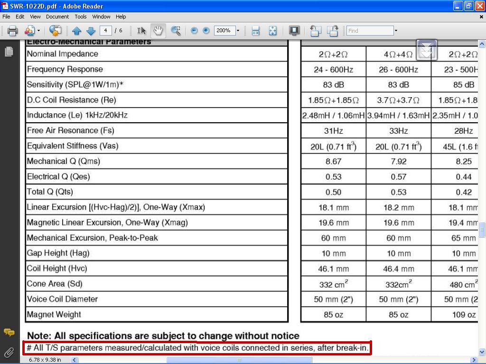Open the Edit menu
The height and width of the screenshot is (364, 486).
point(20,17)
